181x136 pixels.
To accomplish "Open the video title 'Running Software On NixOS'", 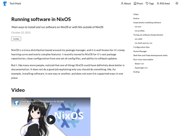I will (42, 101).
